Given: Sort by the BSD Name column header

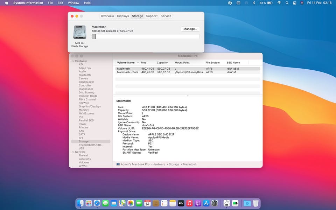Looking at the screenshot, I should coord(233,63).
